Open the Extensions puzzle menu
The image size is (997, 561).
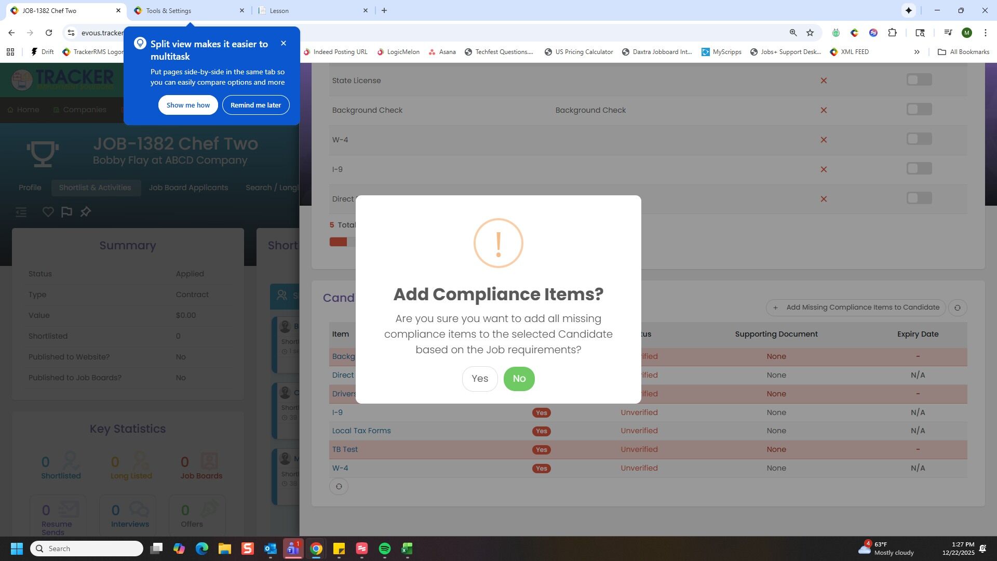coord(892,33)
